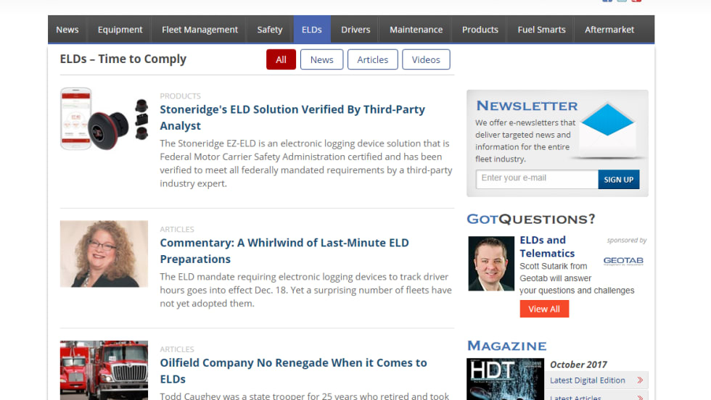Filter ELD content by News
This screenshot has width=711, height=400.
coord(321,59)
